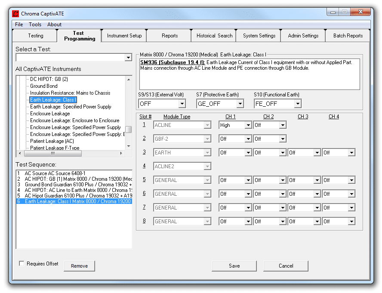Open the File menu

pos(19,25)
